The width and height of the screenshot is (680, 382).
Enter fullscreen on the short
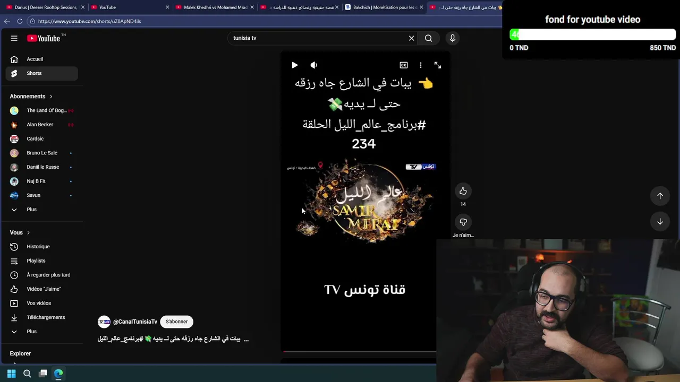(438, 65)
